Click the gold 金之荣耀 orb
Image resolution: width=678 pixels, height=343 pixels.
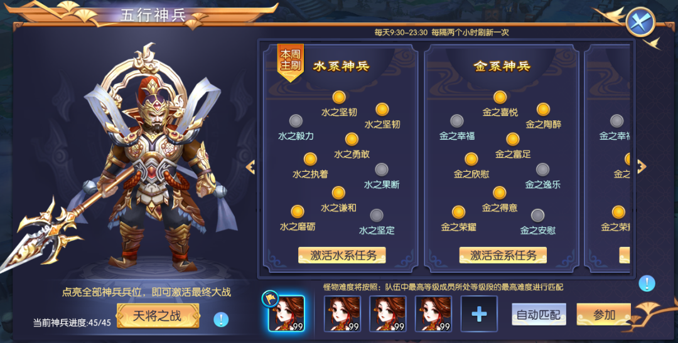click(x=458, y=212)
